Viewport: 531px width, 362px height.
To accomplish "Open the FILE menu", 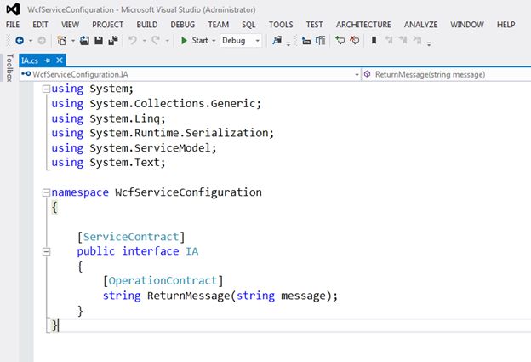I will (x=13, y=25).
